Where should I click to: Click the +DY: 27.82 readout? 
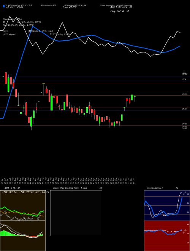pyautogui.click(x=26, y=192)
